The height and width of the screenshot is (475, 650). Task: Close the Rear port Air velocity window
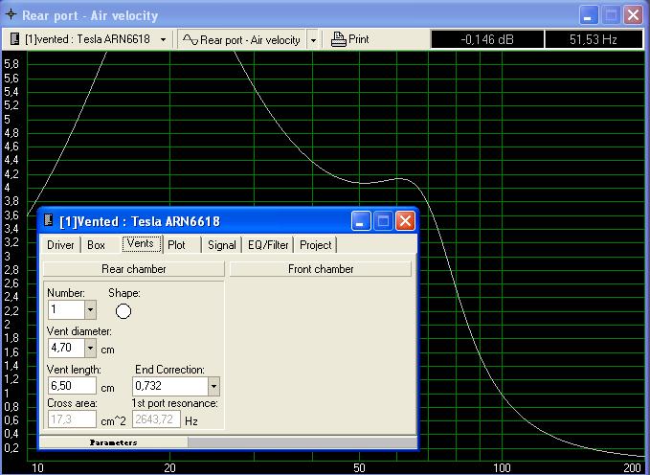tap(633, 15)
